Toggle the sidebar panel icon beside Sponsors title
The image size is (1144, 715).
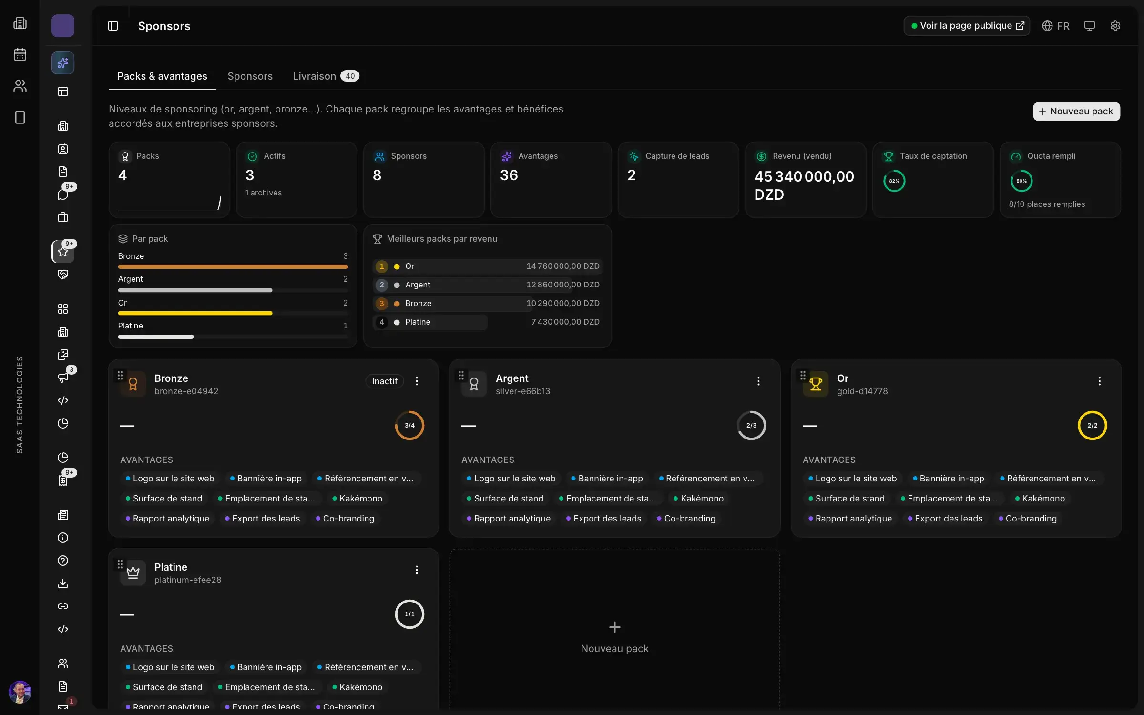(x=113, y=26)
